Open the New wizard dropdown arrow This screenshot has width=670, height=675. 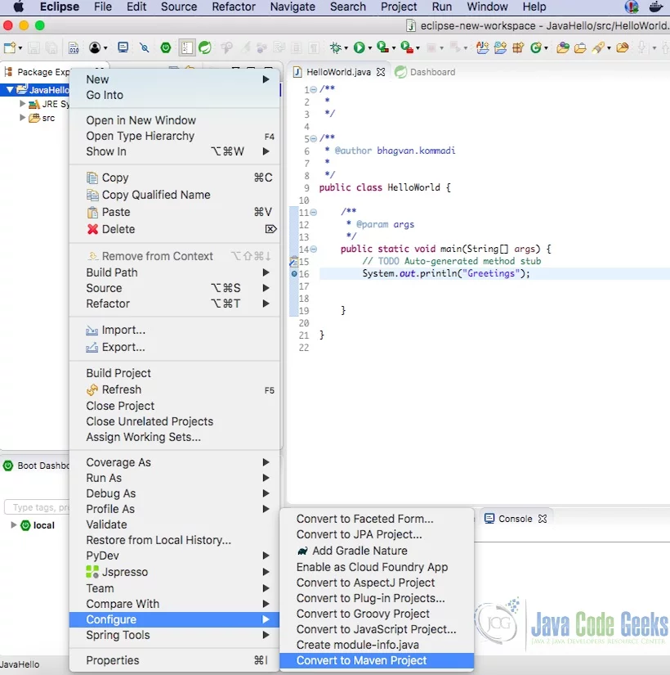tap(20, 48)
